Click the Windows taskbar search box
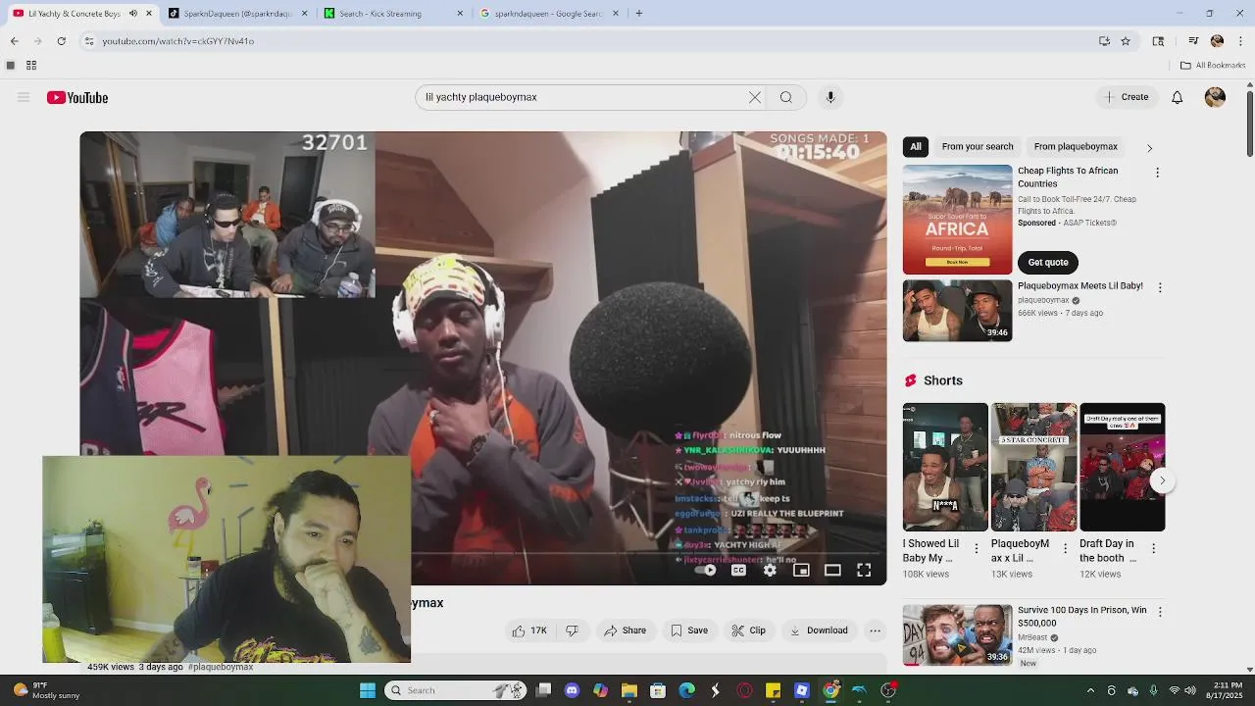The width and height of the screenshot is (1255, 706). click(457, 690)
